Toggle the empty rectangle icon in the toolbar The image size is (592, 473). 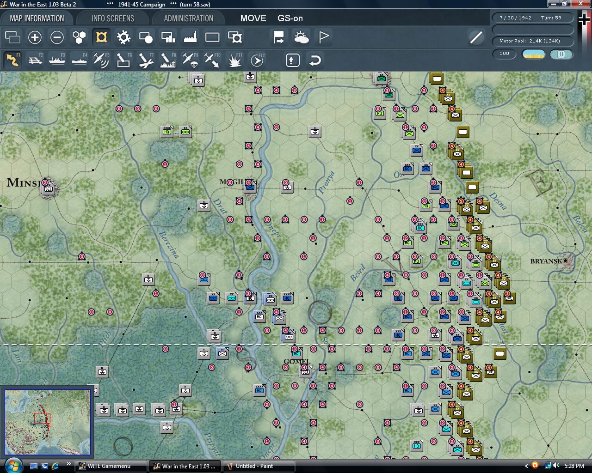pos(212,37)
